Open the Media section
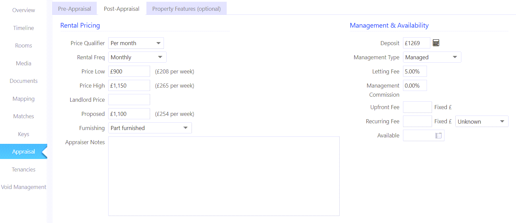This screenshot has height=223, width=516. coord(24,63)
